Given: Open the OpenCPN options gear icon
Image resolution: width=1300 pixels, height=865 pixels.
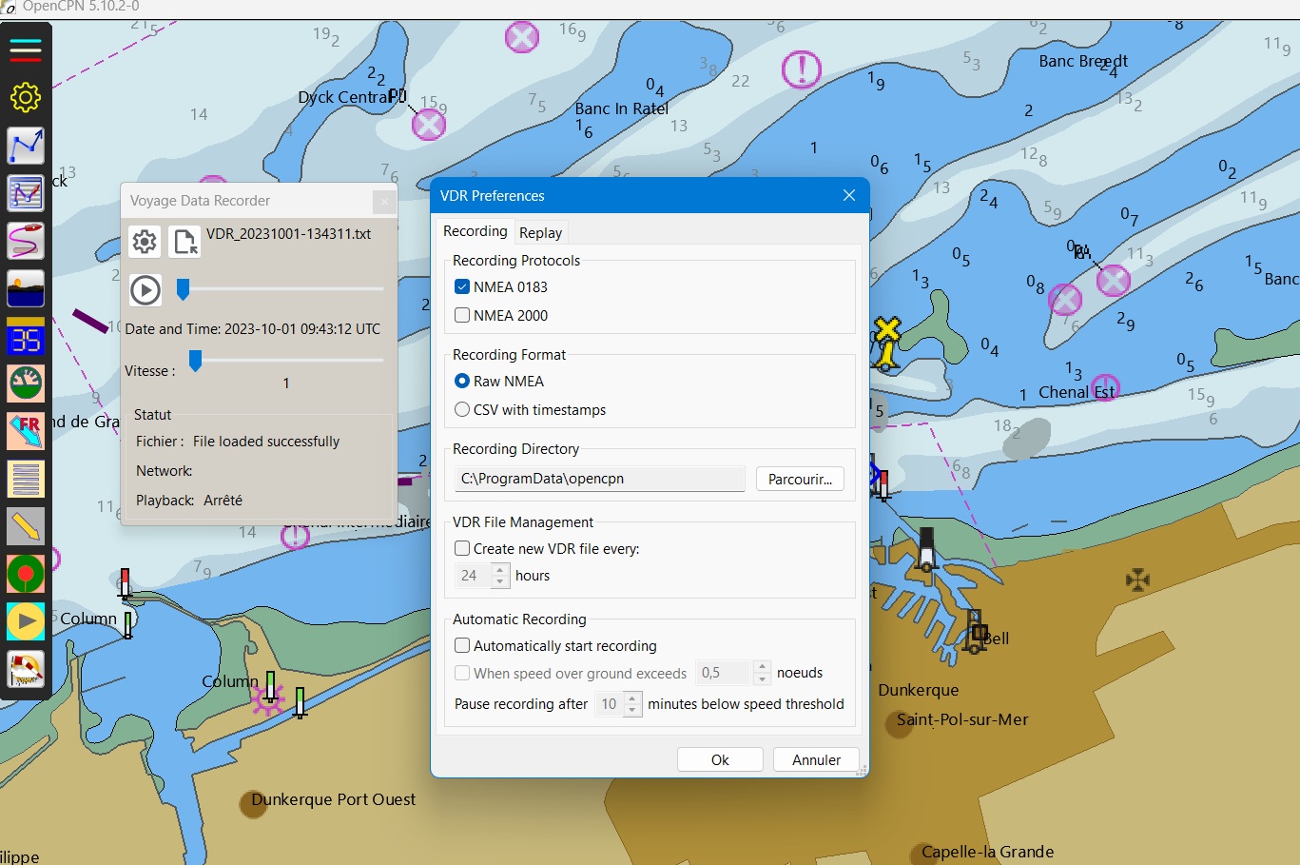Looking at the screenshot, I should [x=26, y=97].
